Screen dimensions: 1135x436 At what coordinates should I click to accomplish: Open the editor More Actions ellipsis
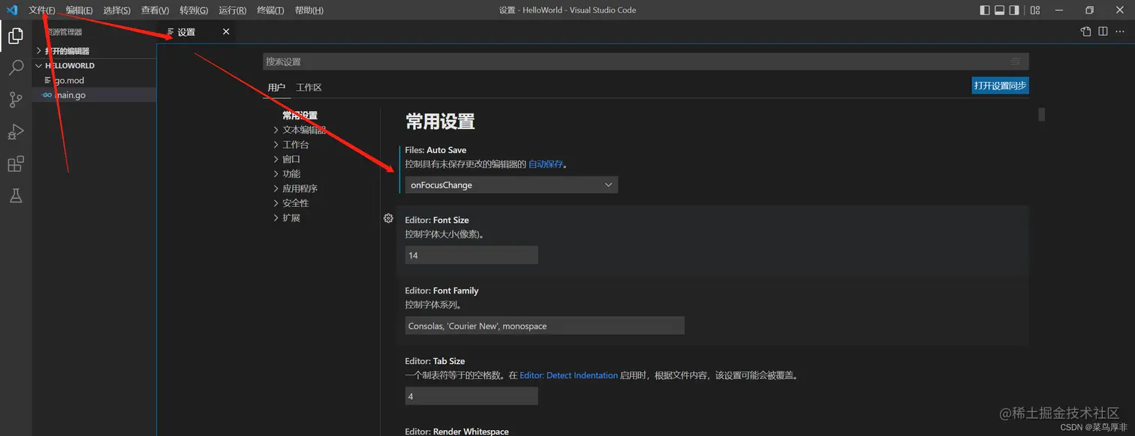[1119, 32]
